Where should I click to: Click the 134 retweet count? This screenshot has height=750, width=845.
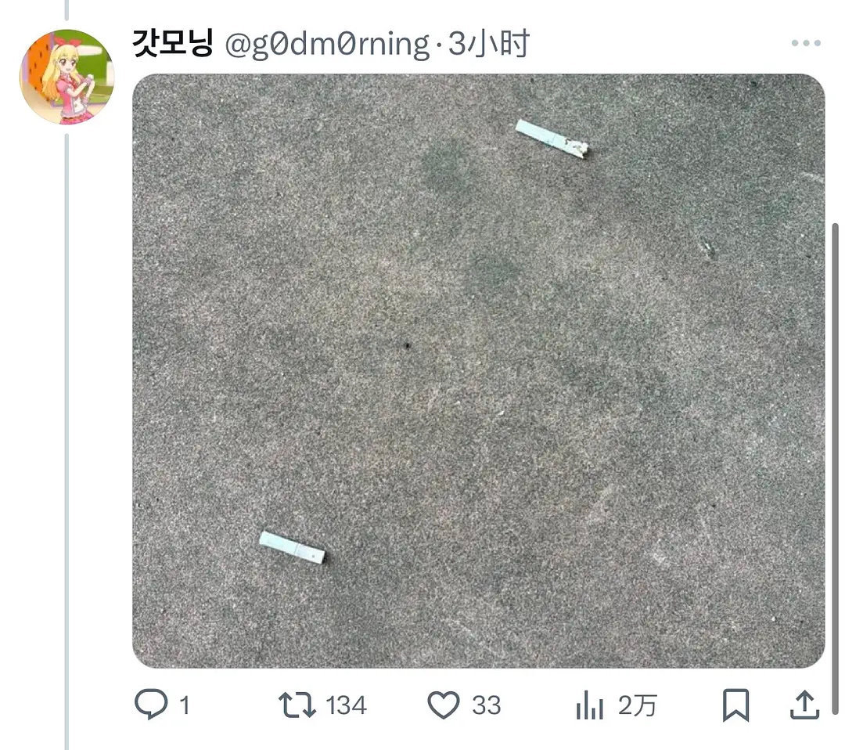(347, 705)
